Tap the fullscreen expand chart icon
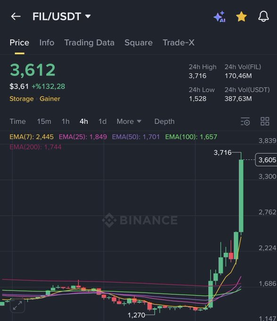The image size is (277, 321). click(17, 305)
